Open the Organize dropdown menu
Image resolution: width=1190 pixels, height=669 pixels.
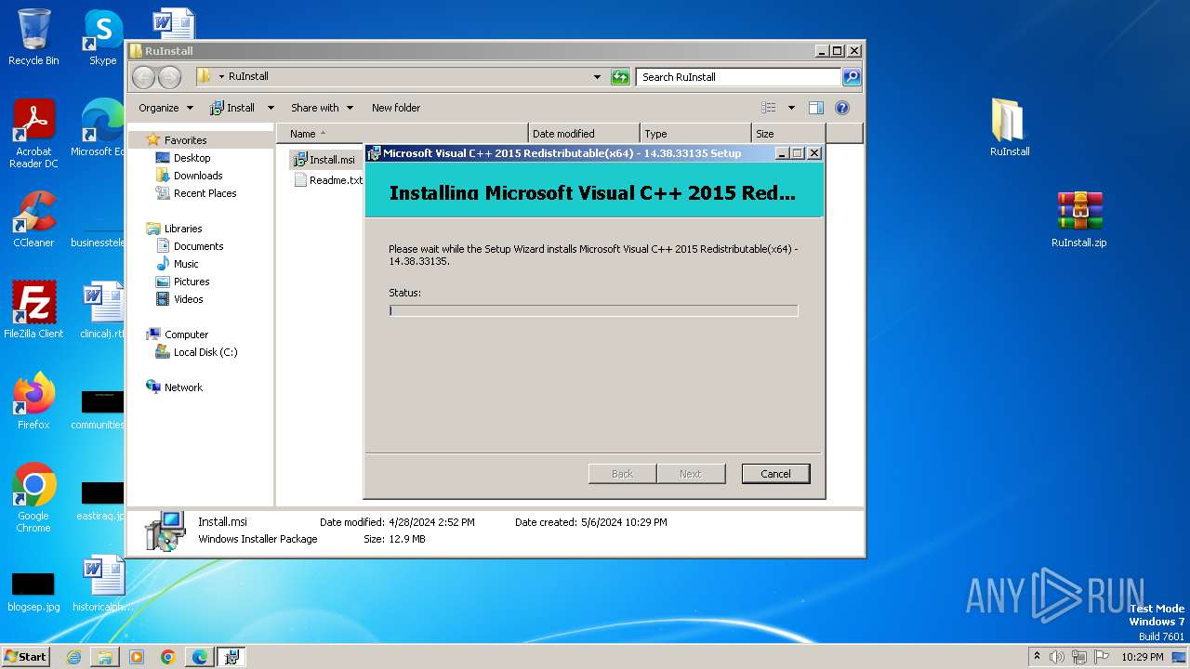pos(165,108)
